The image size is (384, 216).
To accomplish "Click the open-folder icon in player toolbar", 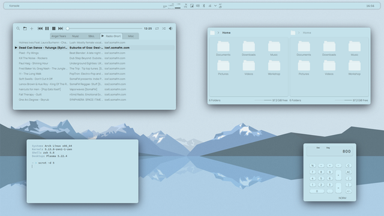I will click(x=25, y=29).
